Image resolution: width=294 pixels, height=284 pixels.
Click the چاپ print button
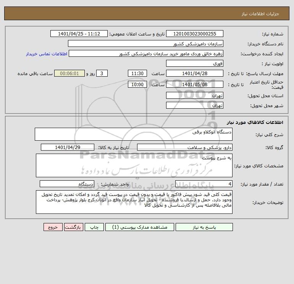(x=94, y=227)
